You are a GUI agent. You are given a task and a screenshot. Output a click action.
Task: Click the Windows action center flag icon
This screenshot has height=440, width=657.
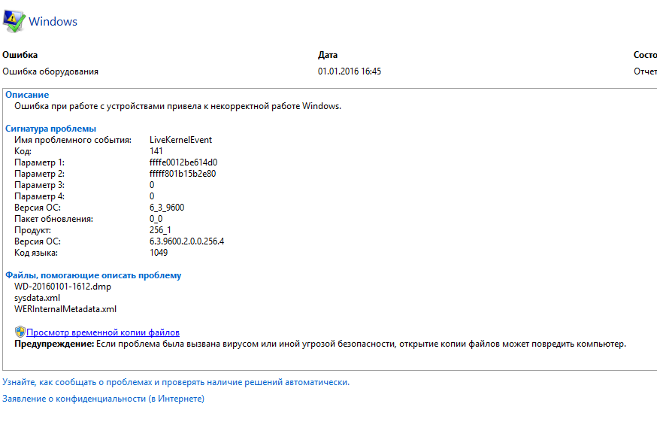(14, 21)
